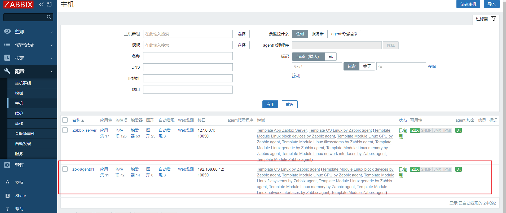Focus the DNS filter input field
The width and height of the screenshot is (506, 213).
188,67
